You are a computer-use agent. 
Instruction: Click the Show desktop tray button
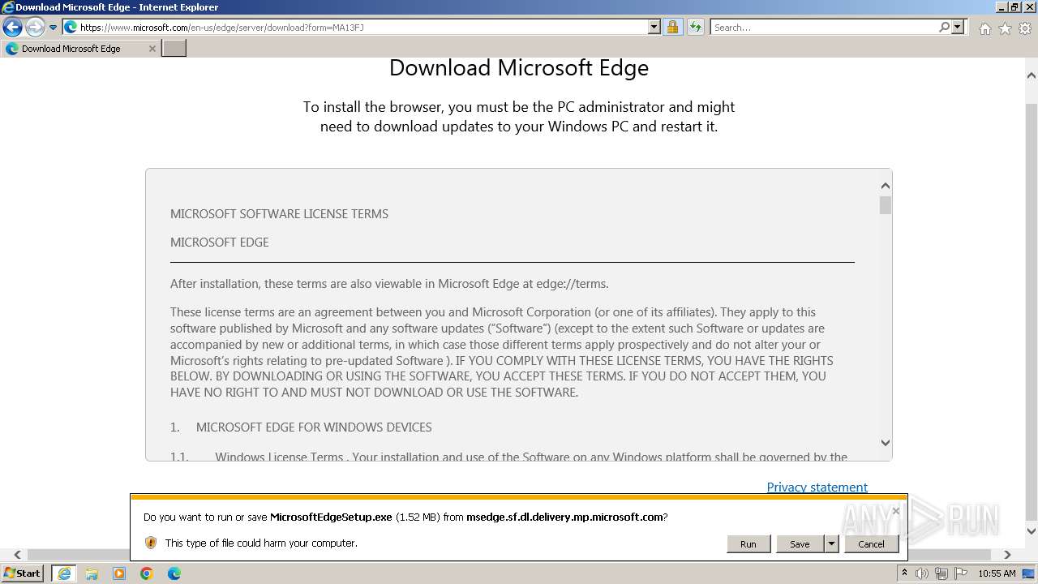point(1029,573)
